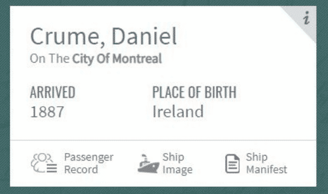Select the steamship icon
The image size is (328, 194).
click(148, 164)
